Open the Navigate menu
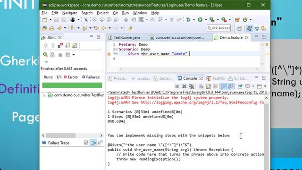302x170 pixels. [70, 13]
